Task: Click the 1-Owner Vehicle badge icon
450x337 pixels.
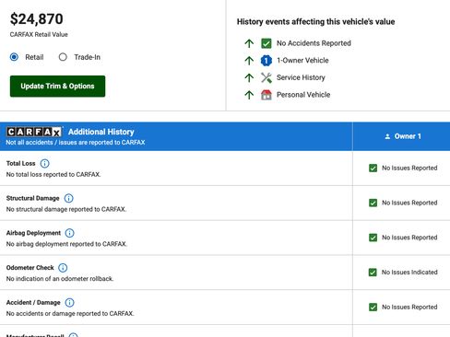Action: click(x=266, y=61)
